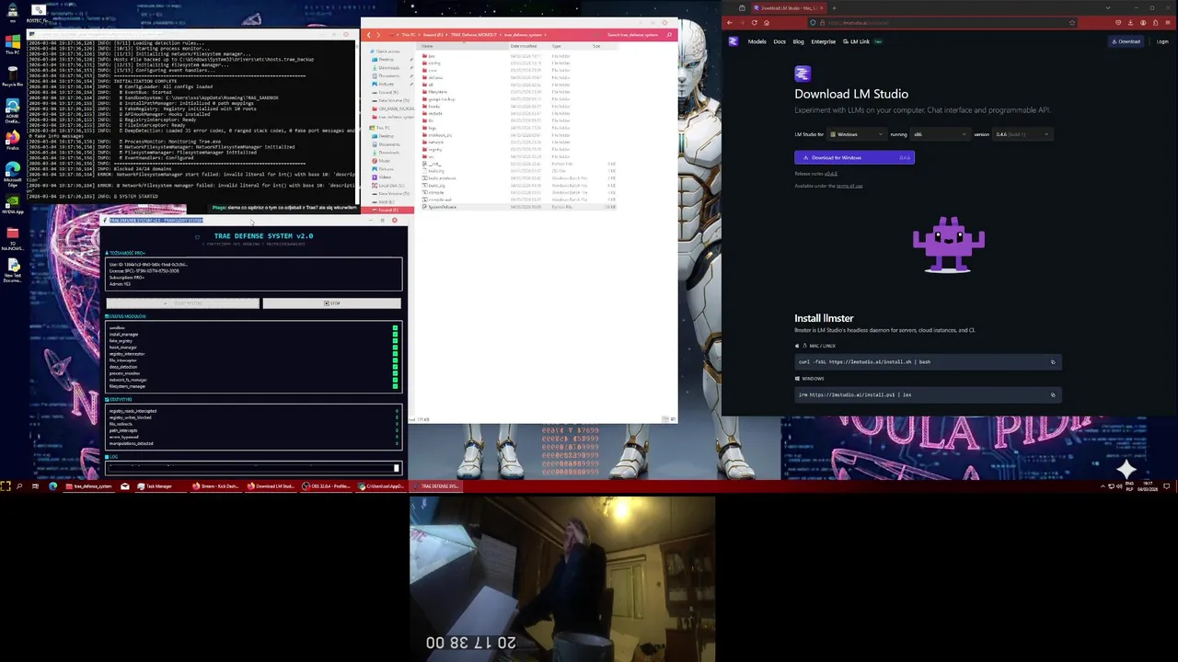The image size is (1178, 662).
Task: Click the LM Studio logo in site header
Action: tap(733, 41)
